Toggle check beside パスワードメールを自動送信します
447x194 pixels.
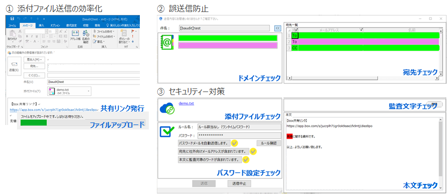click(x=235, y=143)
